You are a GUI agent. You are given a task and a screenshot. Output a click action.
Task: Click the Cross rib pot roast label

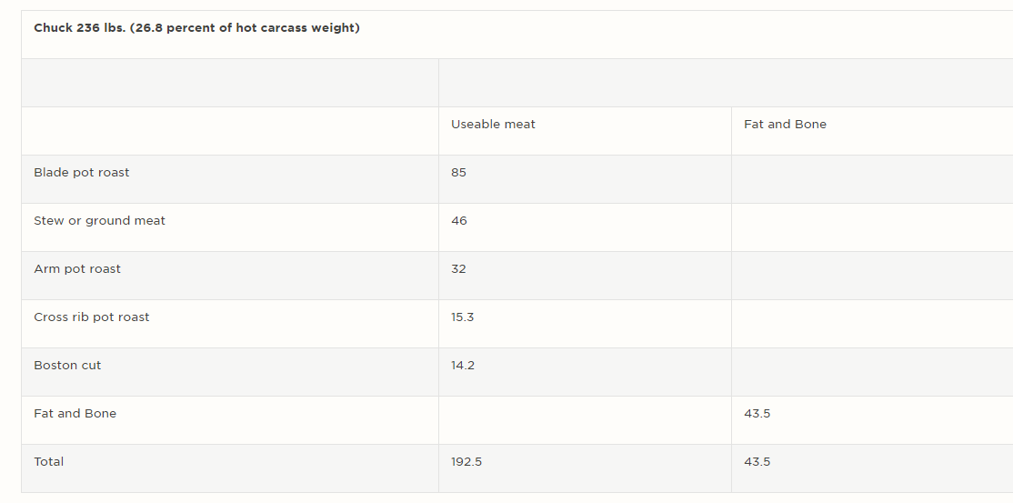91,317
